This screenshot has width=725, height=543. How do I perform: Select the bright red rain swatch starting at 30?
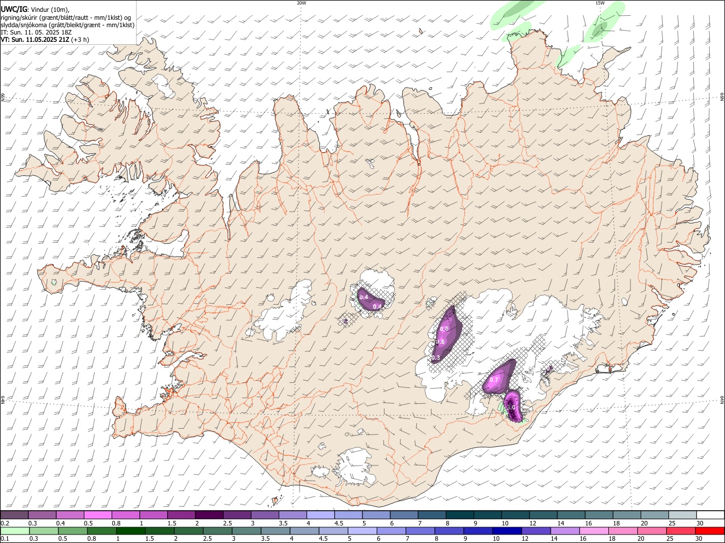pos(710,531)
